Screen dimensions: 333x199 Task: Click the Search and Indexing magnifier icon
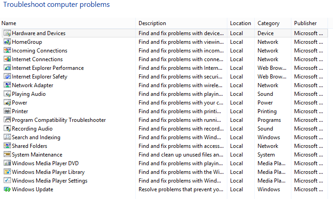pyautogui.click(x=7, y=137)
